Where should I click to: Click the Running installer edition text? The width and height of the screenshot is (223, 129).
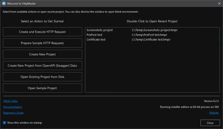189,107
